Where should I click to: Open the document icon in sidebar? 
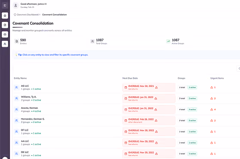pyautogui.click(x=5, y=25)
